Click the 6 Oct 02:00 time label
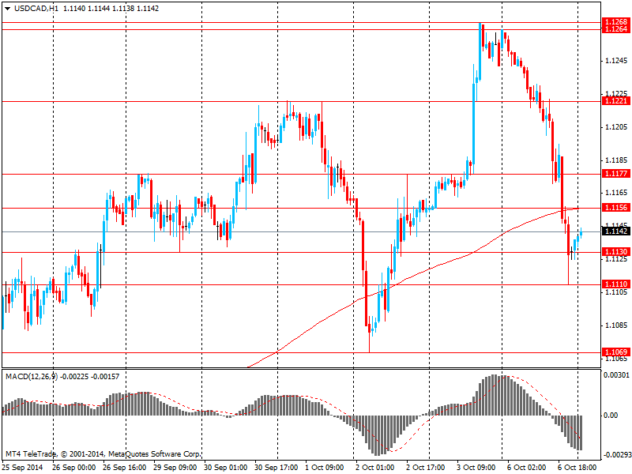 point(527,468)
